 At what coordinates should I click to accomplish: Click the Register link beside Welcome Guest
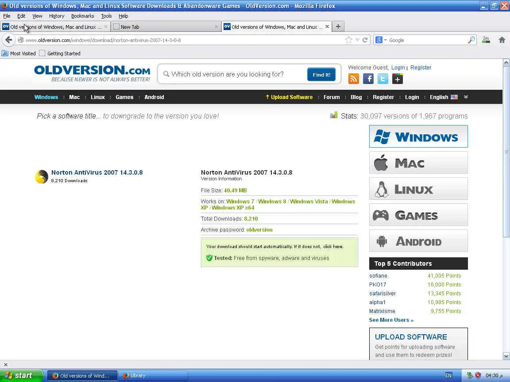point(421,68)
